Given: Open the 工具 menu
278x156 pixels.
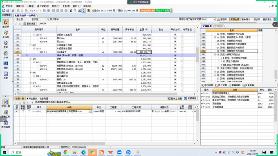Looking at the screenshot, I should [66, 6].
